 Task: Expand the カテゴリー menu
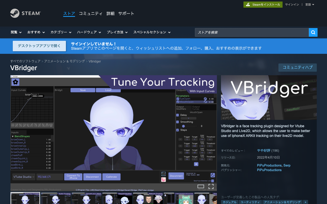click(61, 32)
